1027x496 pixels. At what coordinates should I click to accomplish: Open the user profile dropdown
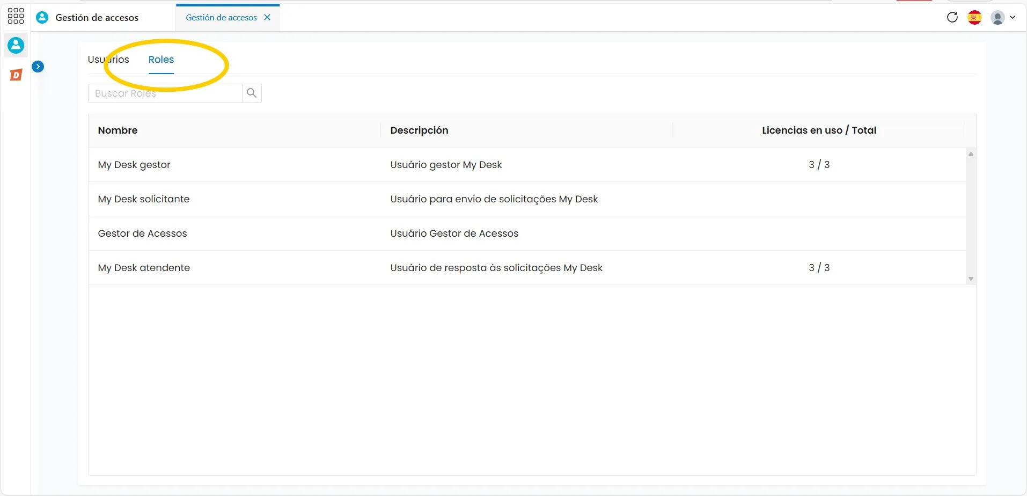point(1003,18)
